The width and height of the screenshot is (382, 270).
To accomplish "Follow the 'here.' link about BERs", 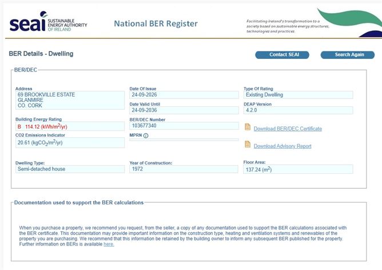I will 109,244.
